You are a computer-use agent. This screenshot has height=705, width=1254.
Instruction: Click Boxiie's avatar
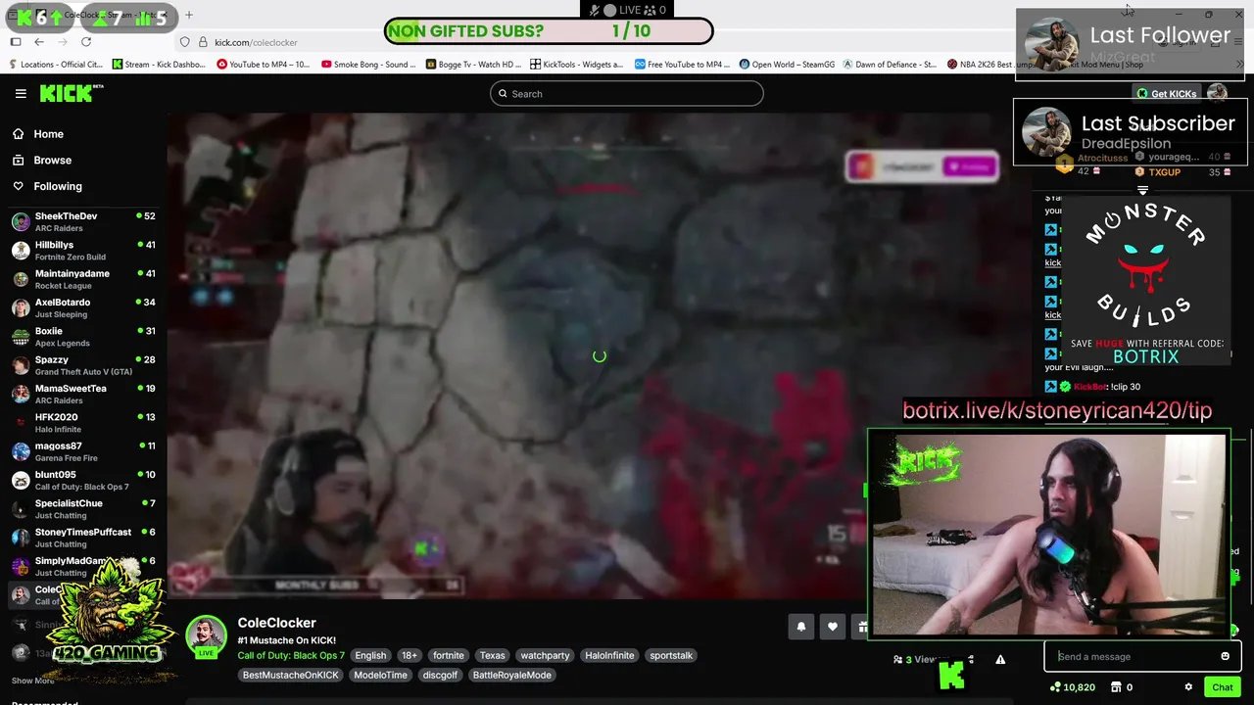point(21,337)
